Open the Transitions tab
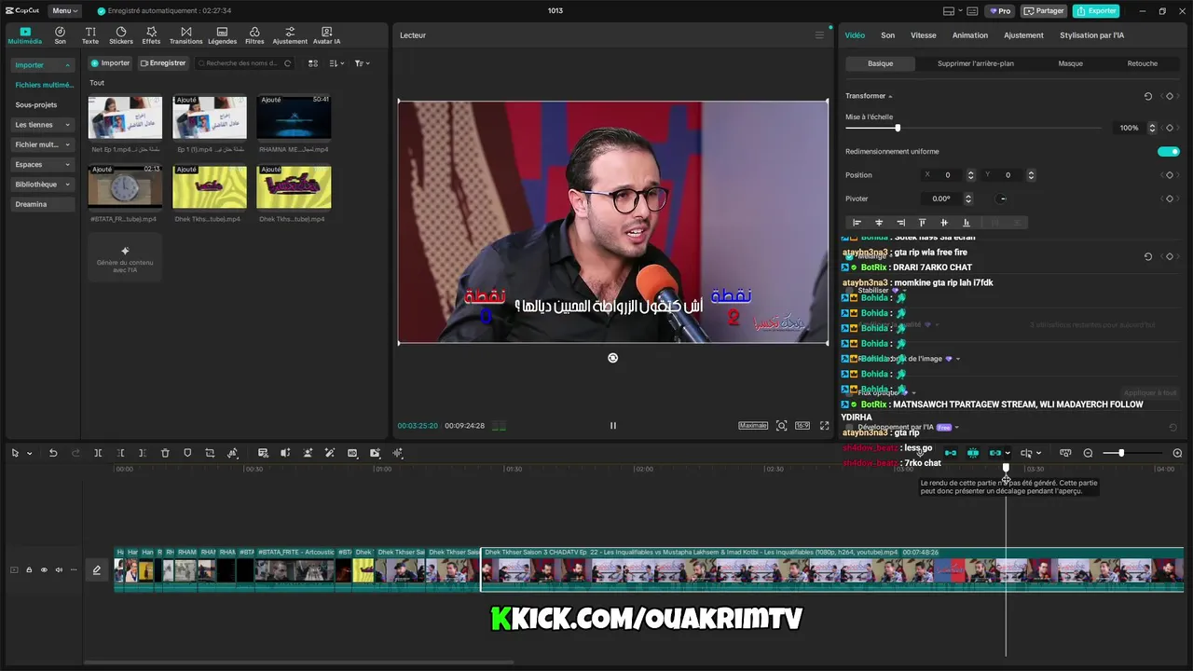Viewport: 1193px width, 671px height. tap(185, 35)
